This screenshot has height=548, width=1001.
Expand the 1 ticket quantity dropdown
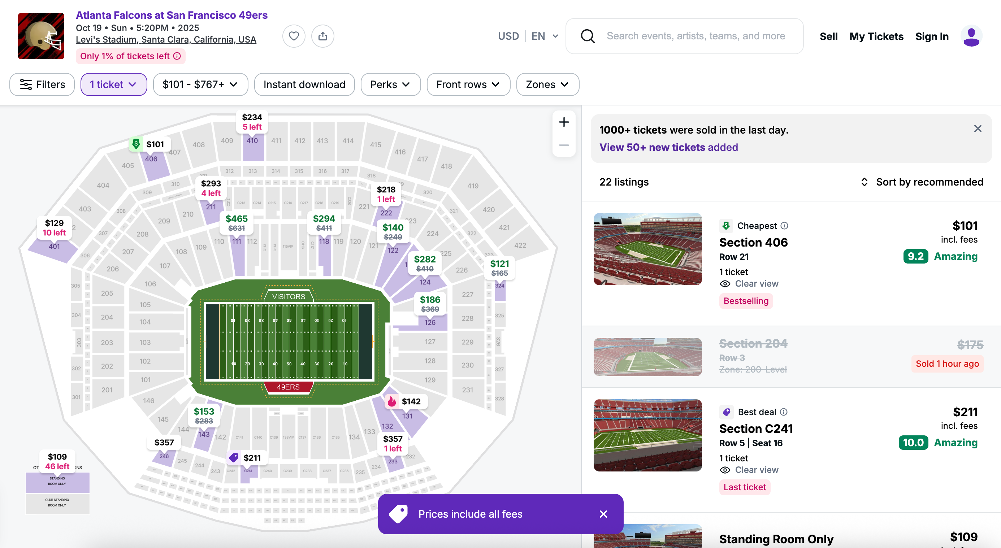point(113,84)
